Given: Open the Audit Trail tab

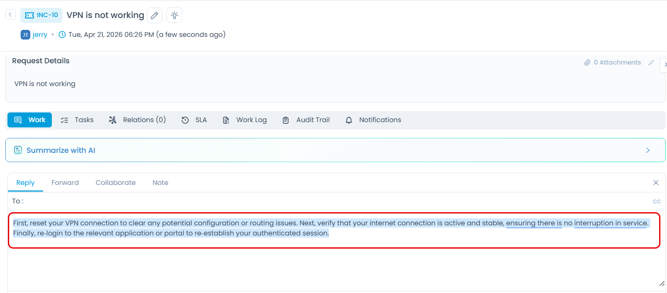Looking at the screenshot, I should click(x=306, y=120).
